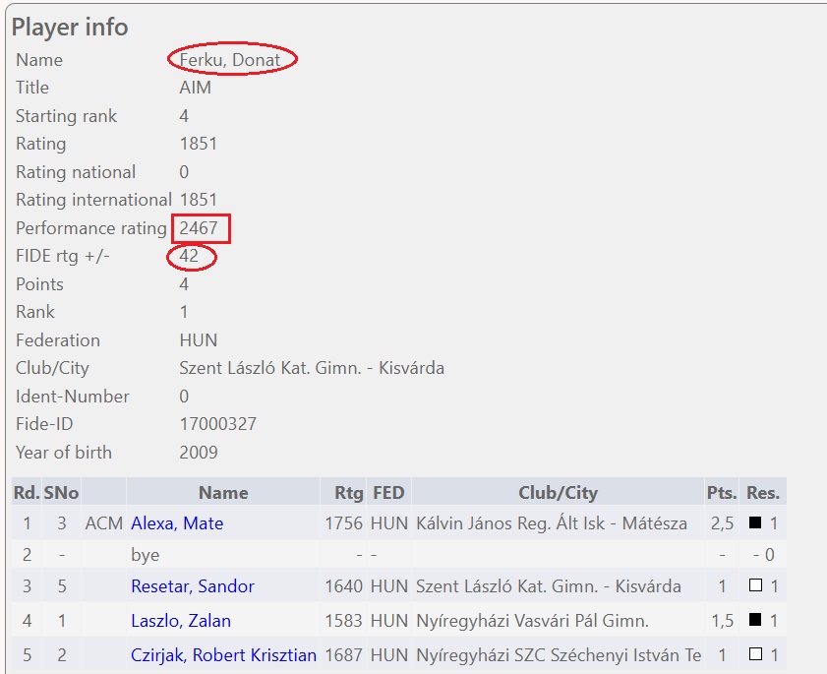Select the Res. column header
The width and height of the screenshot is (827, 674).
coord(763,492)
